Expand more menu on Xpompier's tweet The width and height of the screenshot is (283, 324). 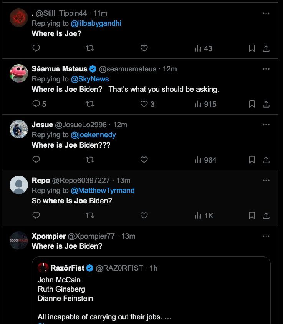(x=266, y=236)
